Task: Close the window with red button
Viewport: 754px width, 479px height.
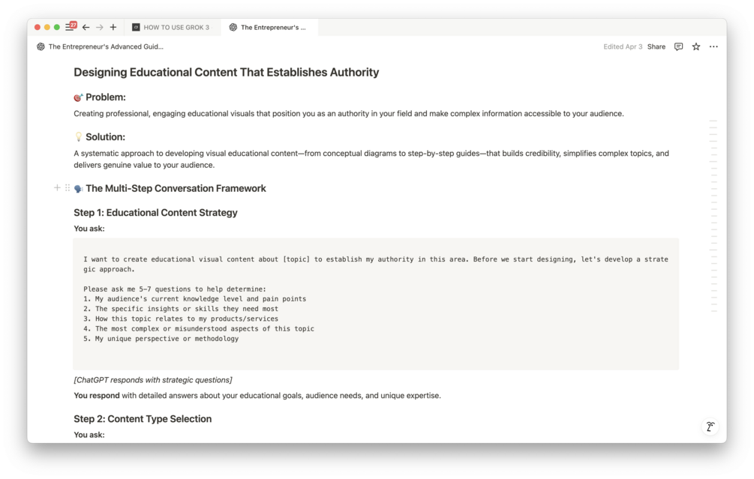Action: 38,28
